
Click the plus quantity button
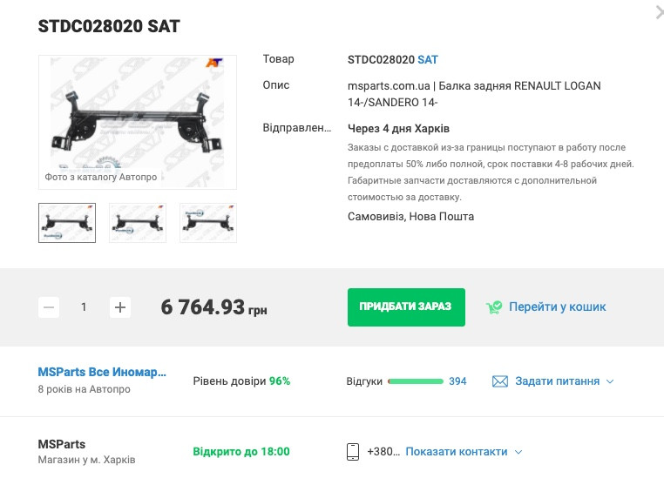pos(120,307)
